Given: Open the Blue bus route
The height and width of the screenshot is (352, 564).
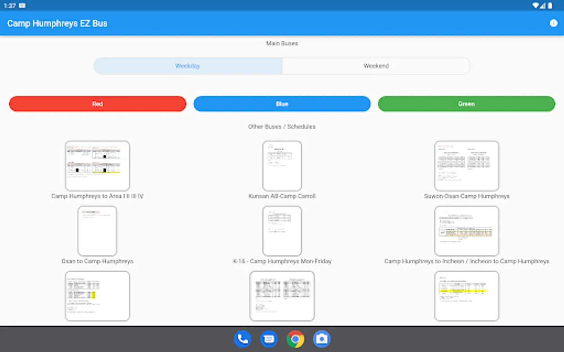Looking at the screenshot, I should point(282,104).
